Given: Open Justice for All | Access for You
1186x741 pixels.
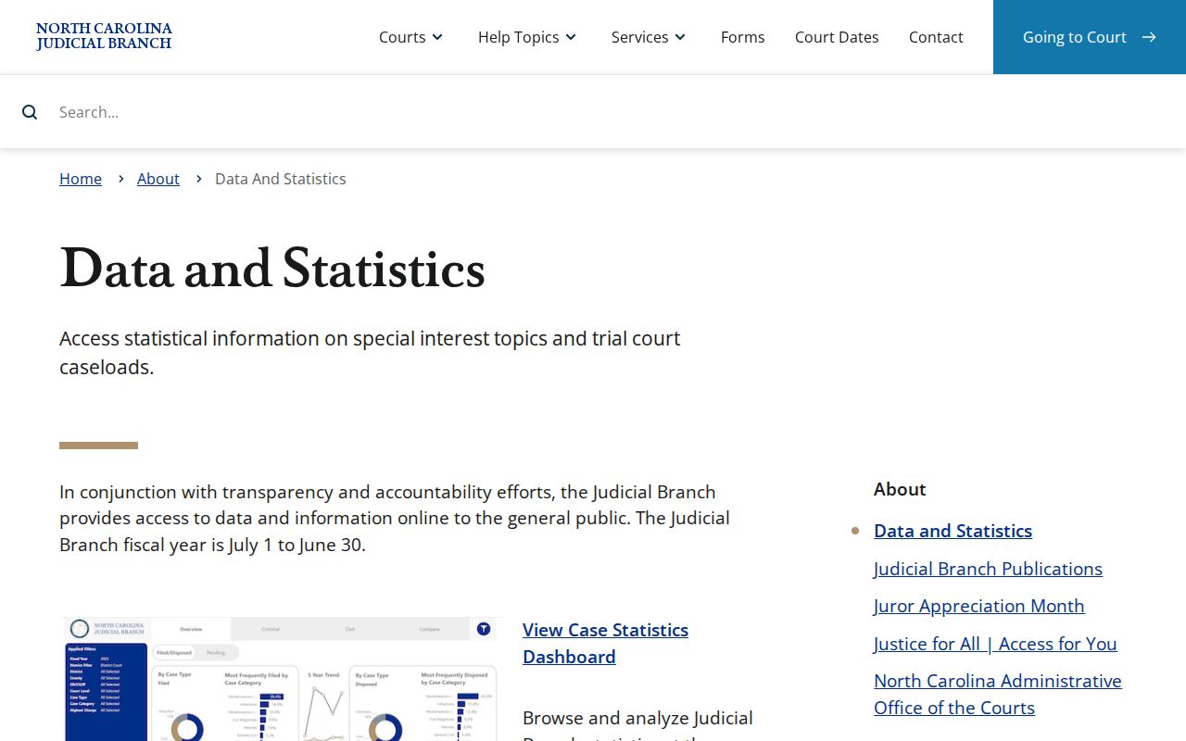Looking at the screenshot, I should click(x=995, y=644).
